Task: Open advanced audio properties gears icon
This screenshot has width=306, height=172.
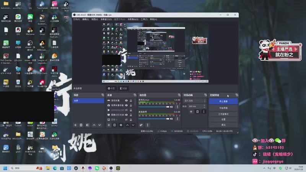Action: [141, 125]
